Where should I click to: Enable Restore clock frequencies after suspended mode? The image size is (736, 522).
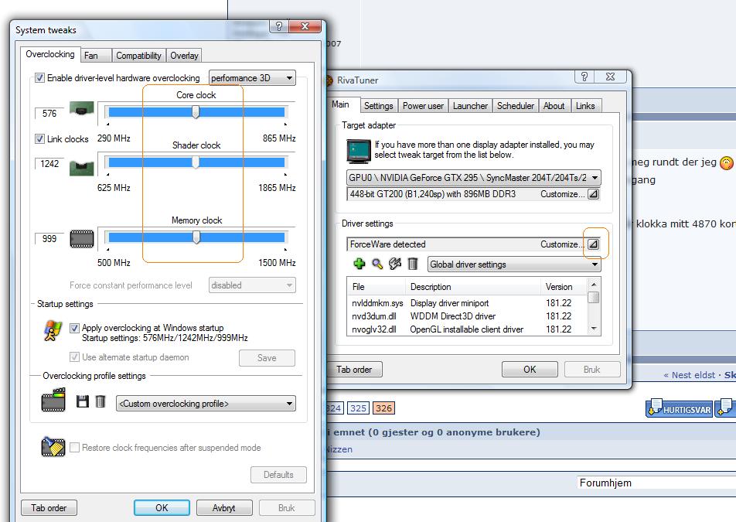74,447
